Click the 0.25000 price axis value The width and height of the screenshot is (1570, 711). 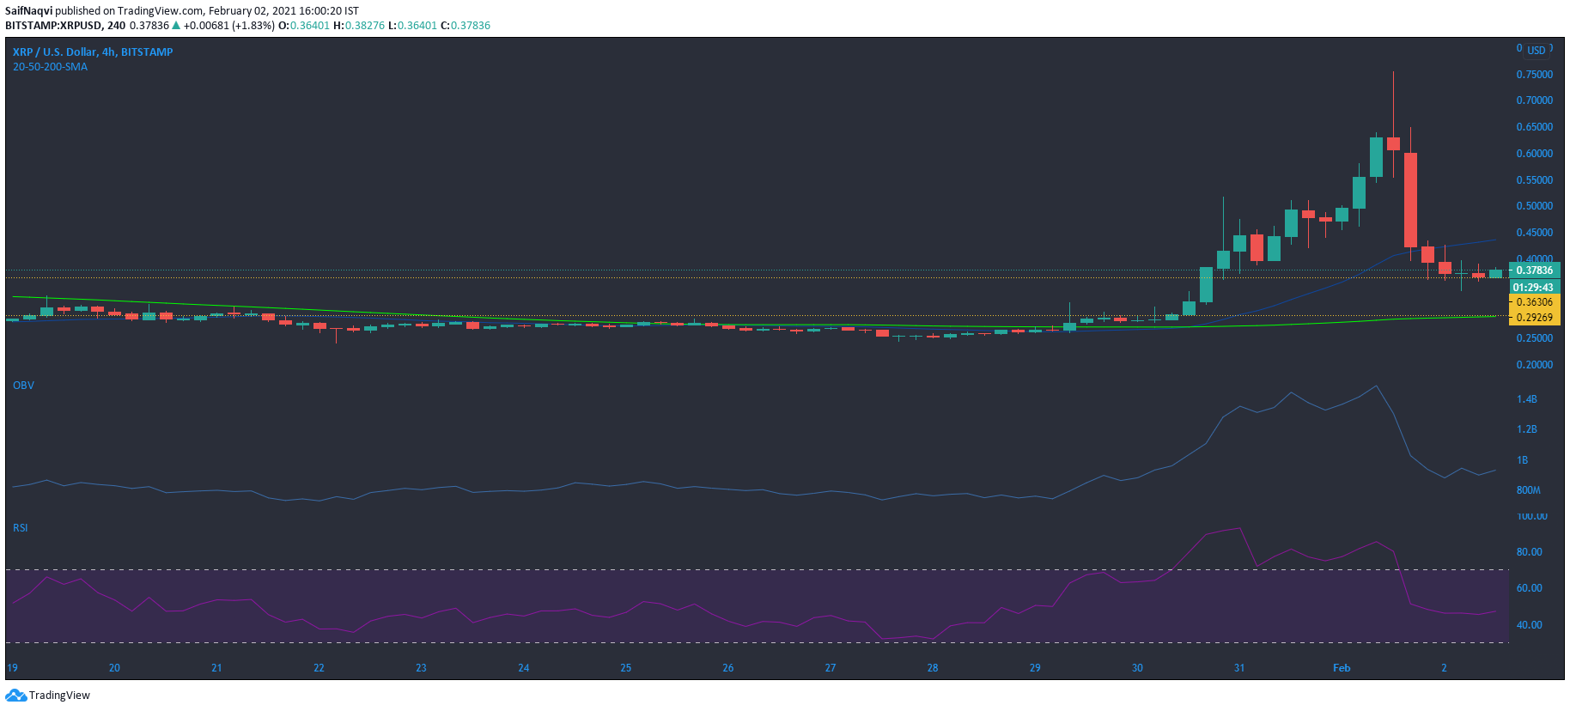[x=1535, y=338]
